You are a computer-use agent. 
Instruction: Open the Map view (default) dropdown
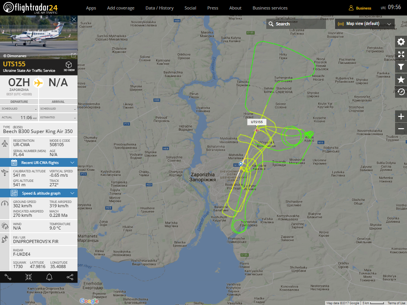tap(365, 24)
